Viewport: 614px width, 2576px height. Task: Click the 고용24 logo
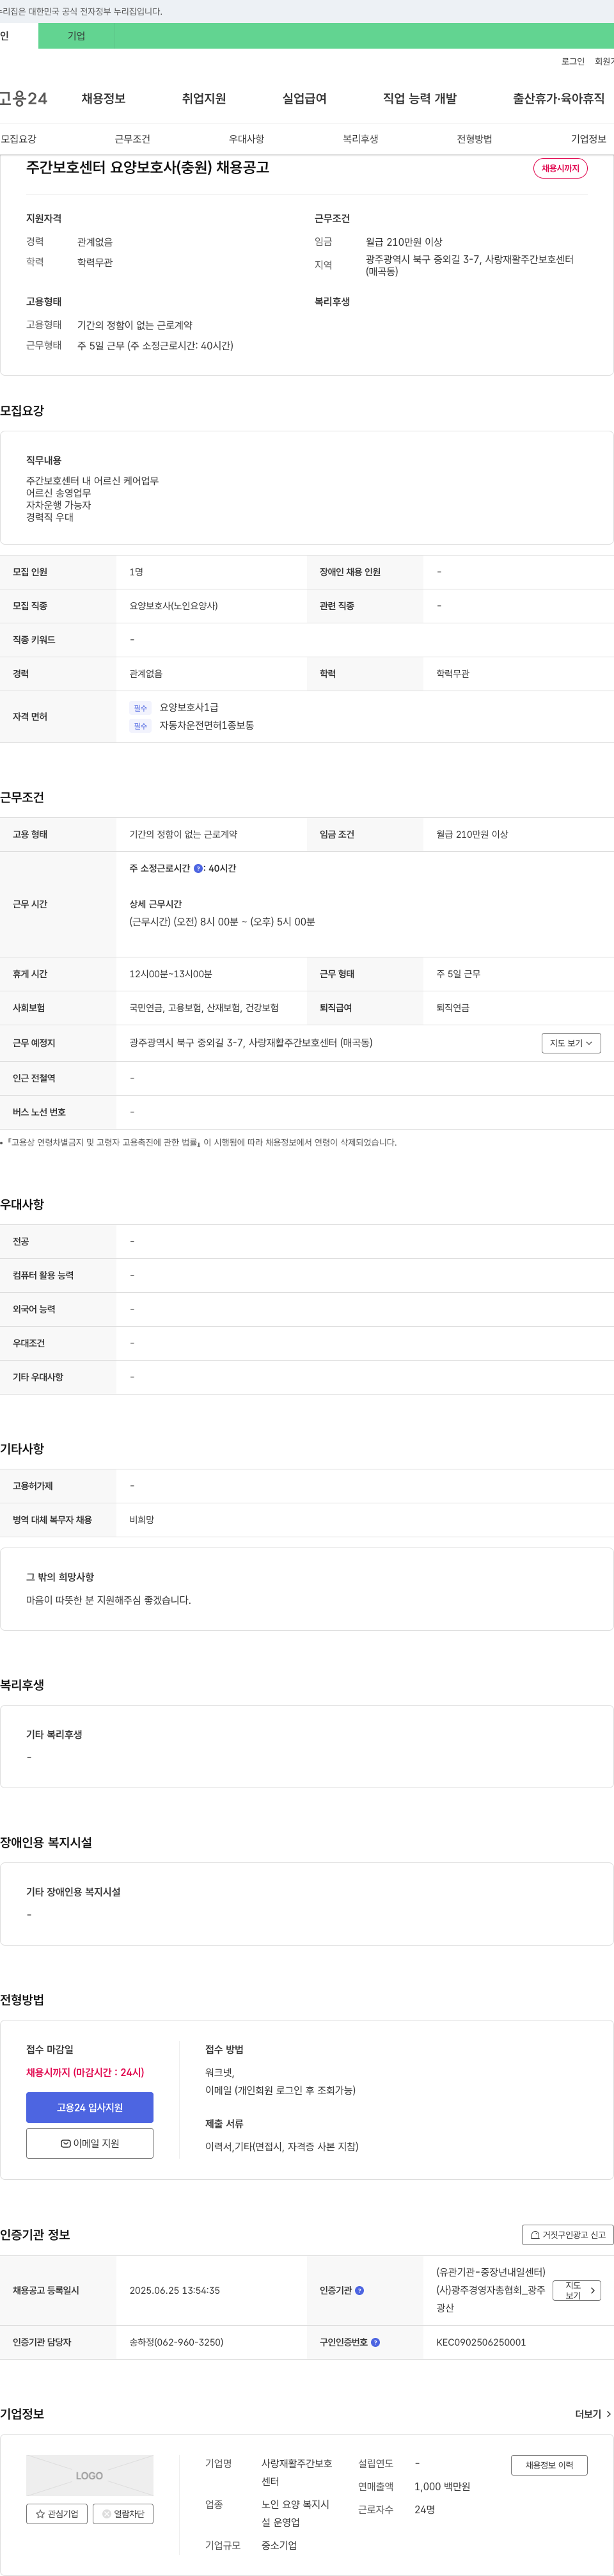(23, 98)
